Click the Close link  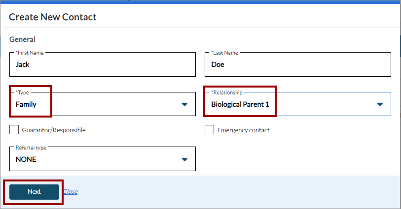coord(71,192)
